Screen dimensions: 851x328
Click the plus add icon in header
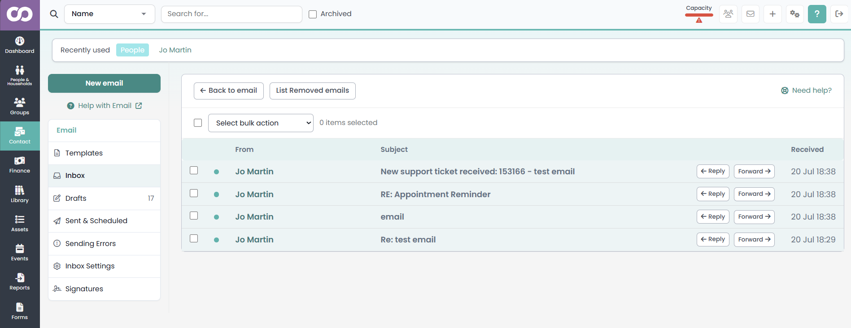[772, 14]
